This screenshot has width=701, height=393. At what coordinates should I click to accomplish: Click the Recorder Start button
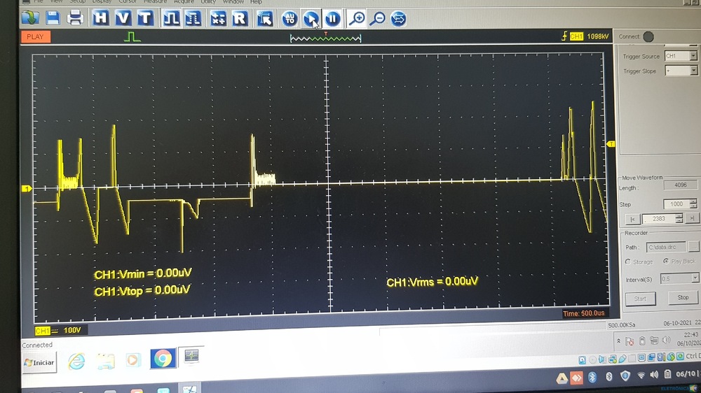click(x=640, y=299)
